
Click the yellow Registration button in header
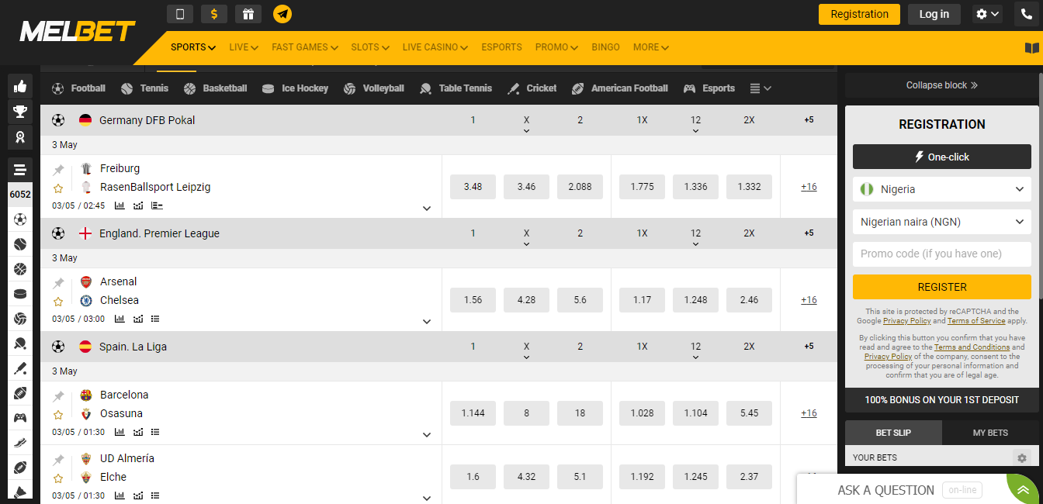coord(859,14)
